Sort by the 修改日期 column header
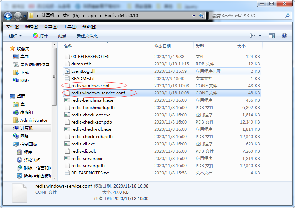Image resolution: width=295 pixels, height=208 pixels. pyautogui.click(x=163, y=46)
